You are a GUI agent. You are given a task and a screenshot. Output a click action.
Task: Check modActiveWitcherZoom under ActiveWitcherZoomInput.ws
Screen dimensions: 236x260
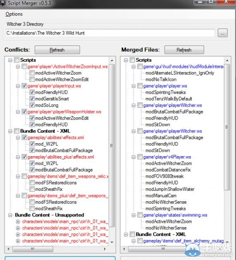(x=32, y=73)
